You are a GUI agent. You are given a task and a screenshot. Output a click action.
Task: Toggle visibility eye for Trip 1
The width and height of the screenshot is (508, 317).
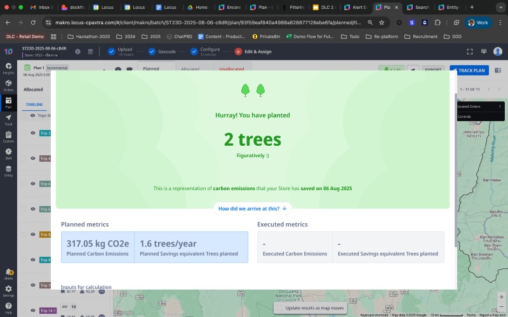pos(33,133)
